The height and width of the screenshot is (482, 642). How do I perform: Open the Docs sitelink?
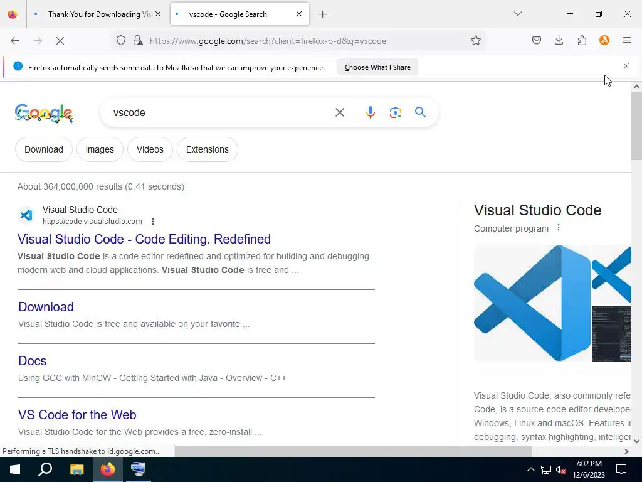(33, 361)
